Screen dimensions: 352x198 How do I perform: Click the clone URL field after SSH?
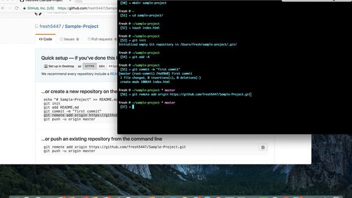point(112,66)
